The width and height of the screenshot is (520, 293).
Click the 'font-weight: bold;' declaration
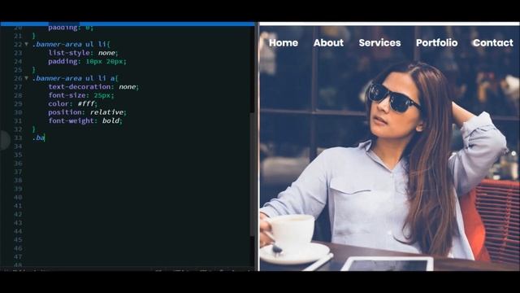click(85, 120)
